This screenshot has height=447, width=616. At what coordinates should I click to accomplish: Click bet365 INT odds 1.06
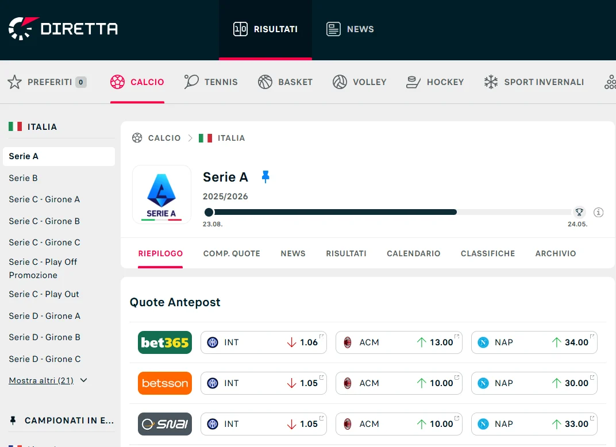[263, 342]
